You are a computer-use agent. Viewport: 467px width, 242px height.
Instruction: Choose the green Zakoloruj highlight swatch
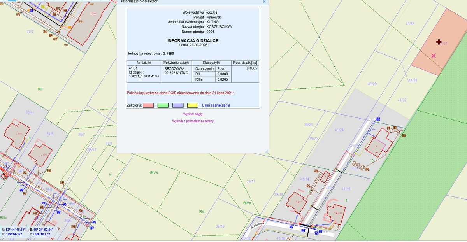tap(163, 105)
